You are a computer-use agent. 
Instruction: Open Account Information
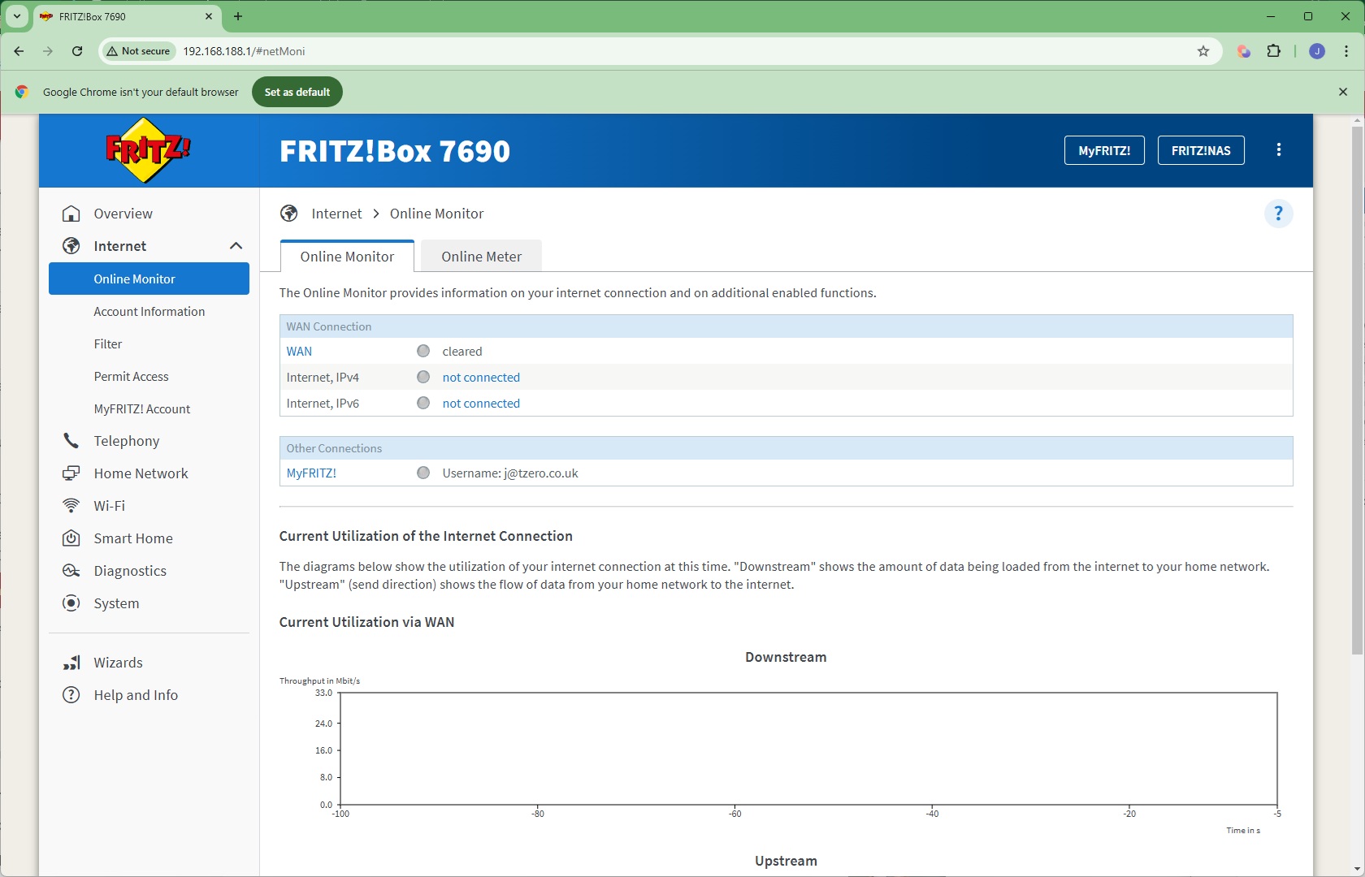pos(149,311)
